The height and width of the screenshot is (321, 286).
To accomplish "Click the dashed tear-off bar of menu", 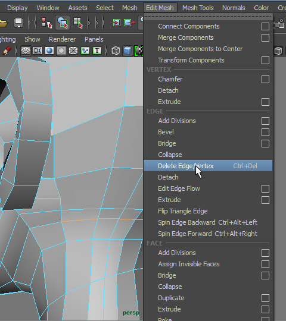I will point(208,17).
